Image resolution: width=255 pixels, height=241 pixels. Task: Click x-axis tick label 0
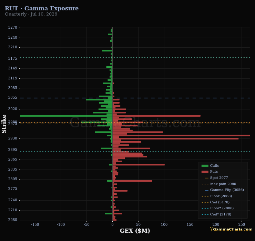tap(112, 224)
